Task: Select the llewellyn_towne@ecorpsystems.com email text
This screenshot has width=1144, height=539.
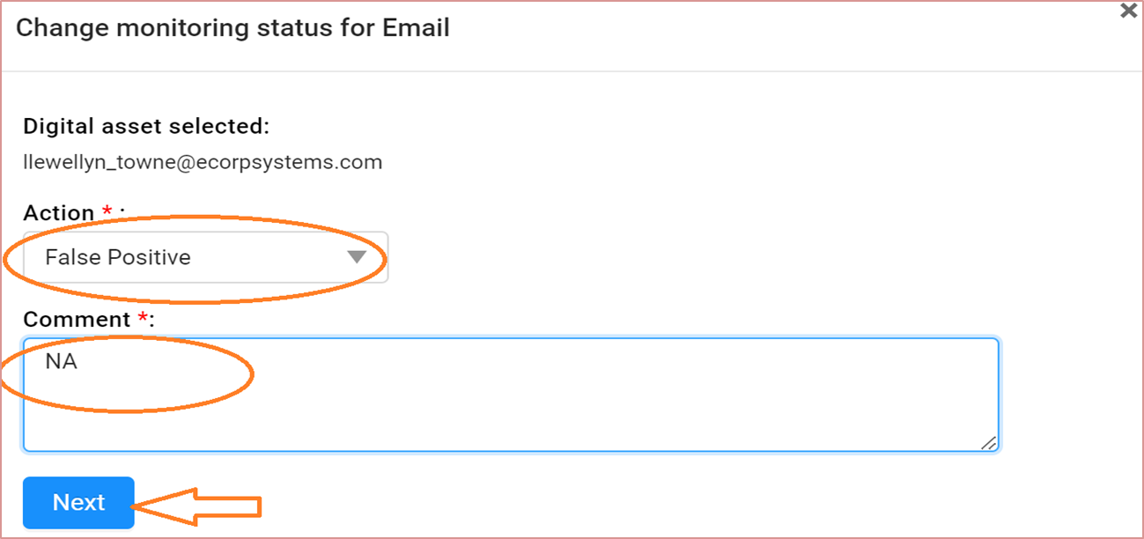Action: pyautogui.click(x=203, y=162)
